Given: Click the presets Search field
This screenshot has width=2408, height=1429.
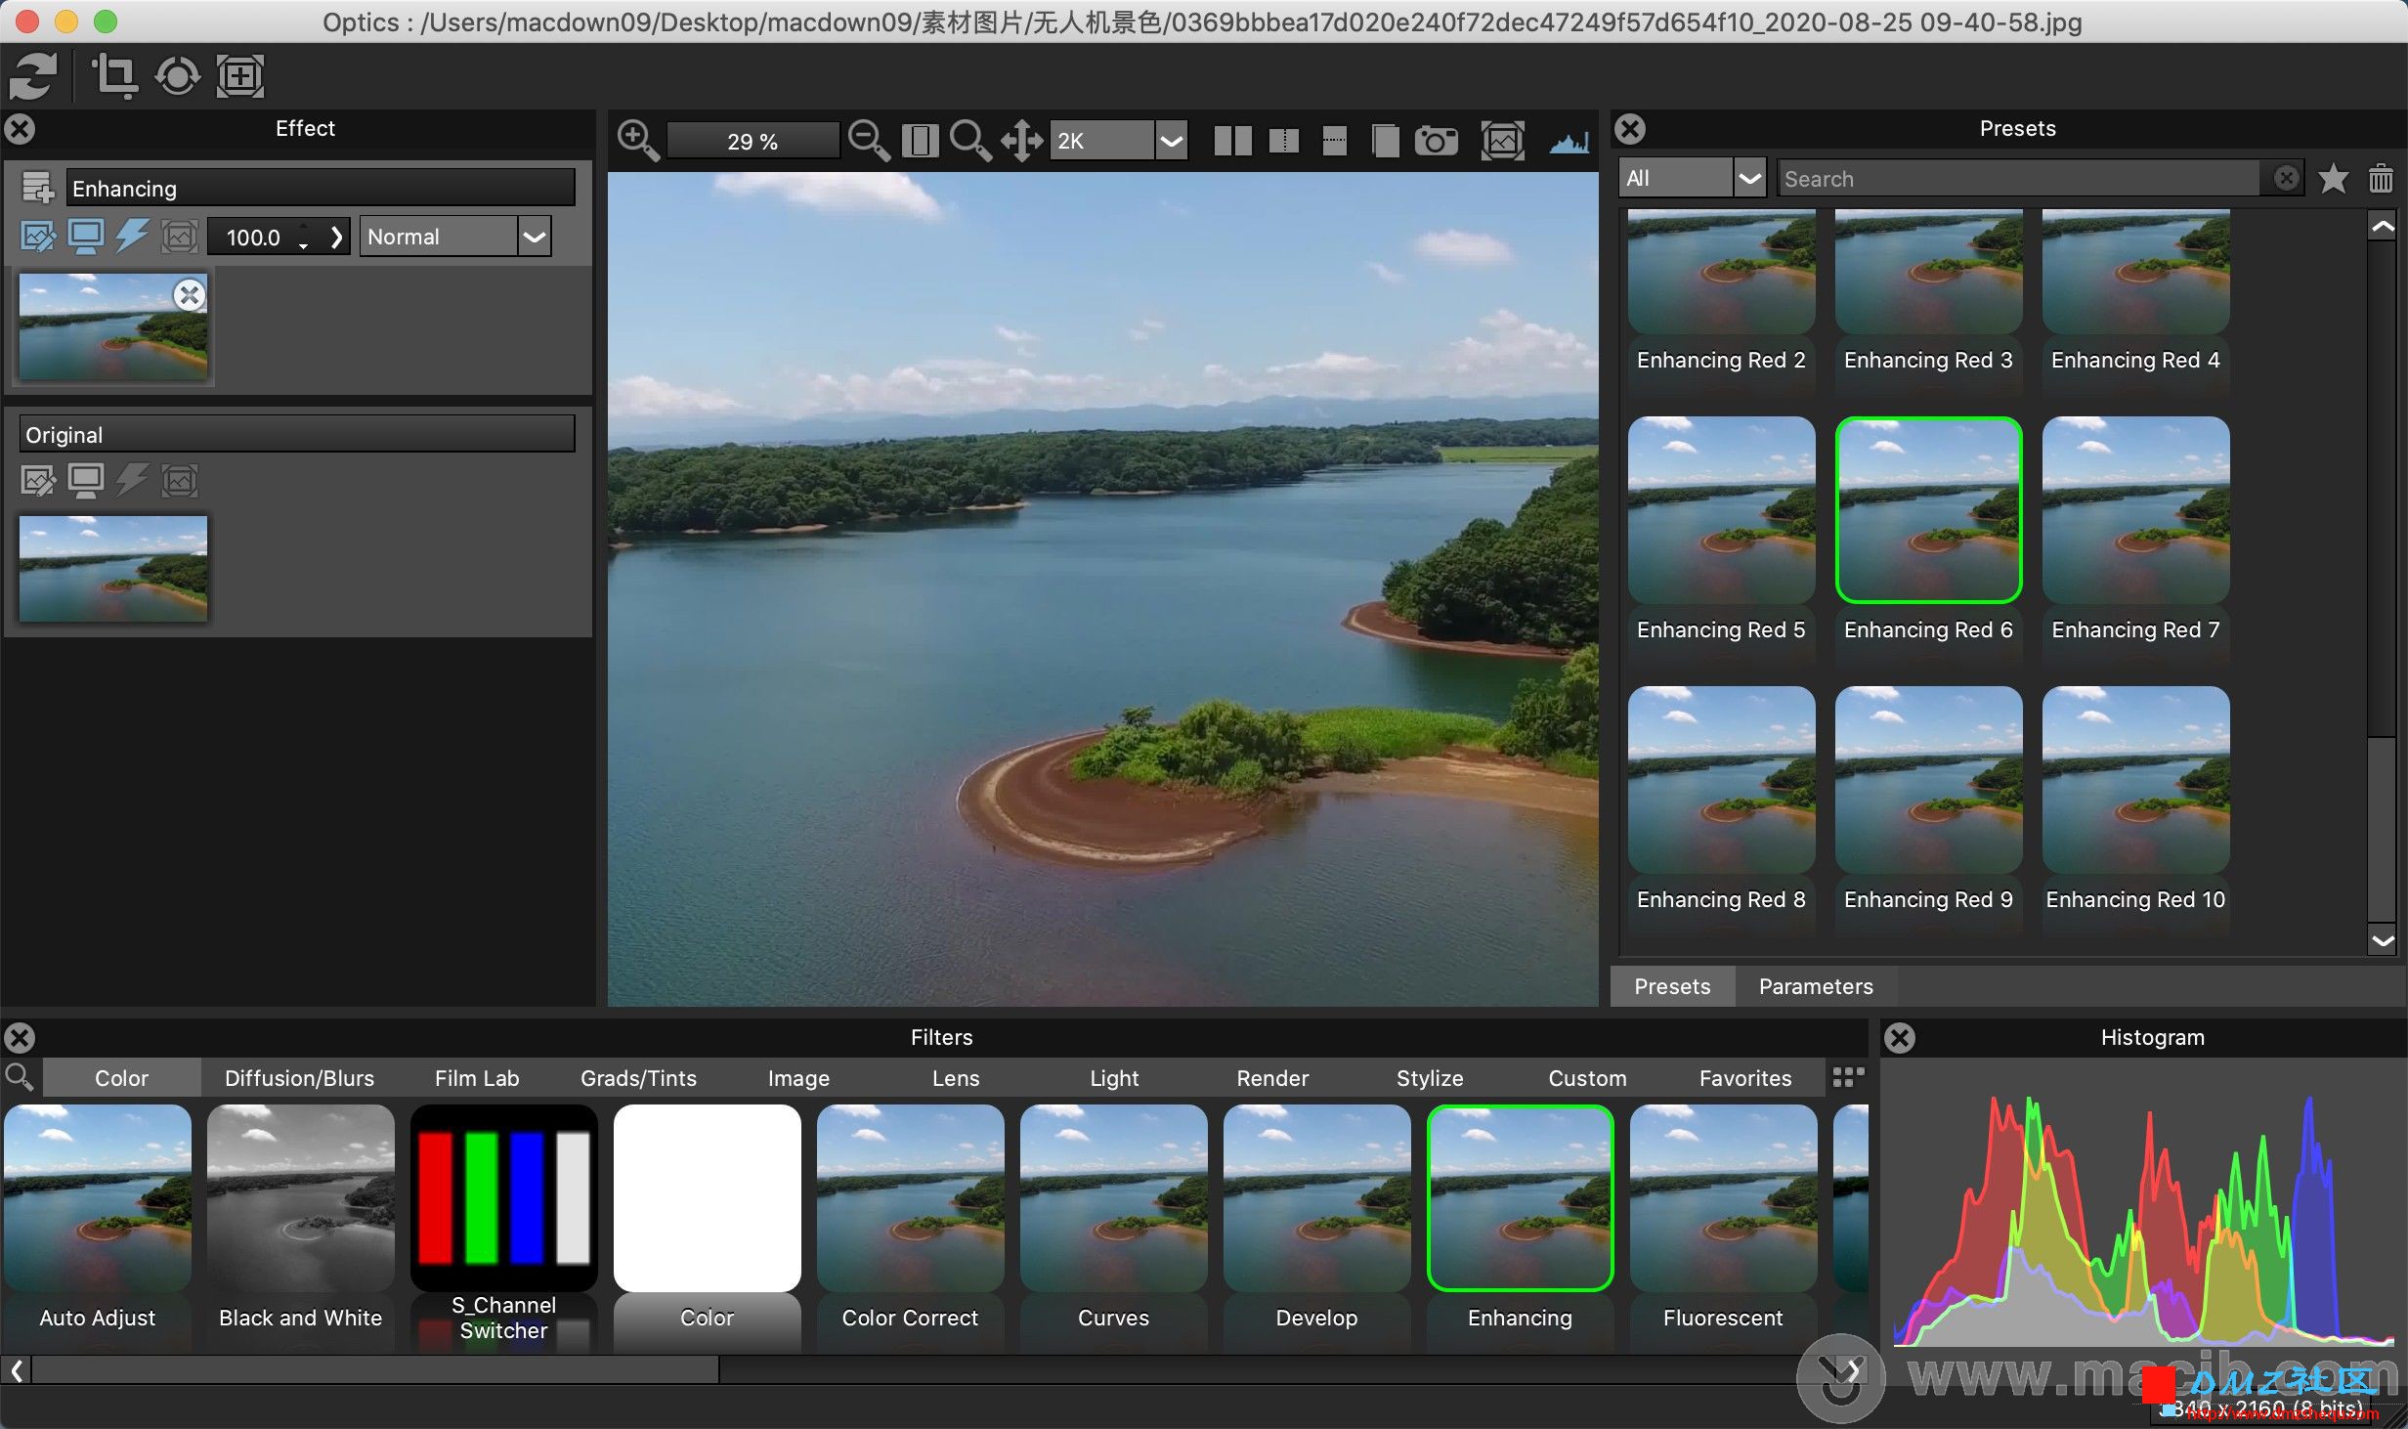Looking at the screenshot, I should pos(2020,179).
